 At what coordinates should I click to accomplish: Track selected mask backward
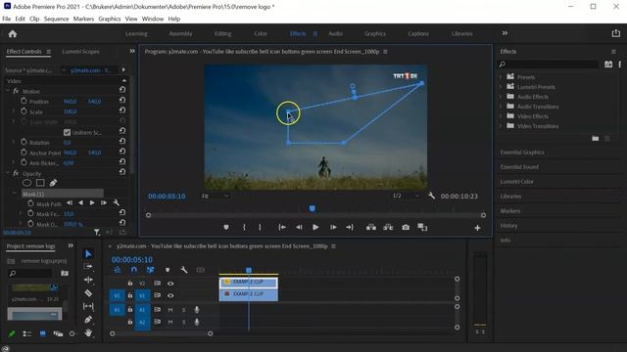point(80,203)
